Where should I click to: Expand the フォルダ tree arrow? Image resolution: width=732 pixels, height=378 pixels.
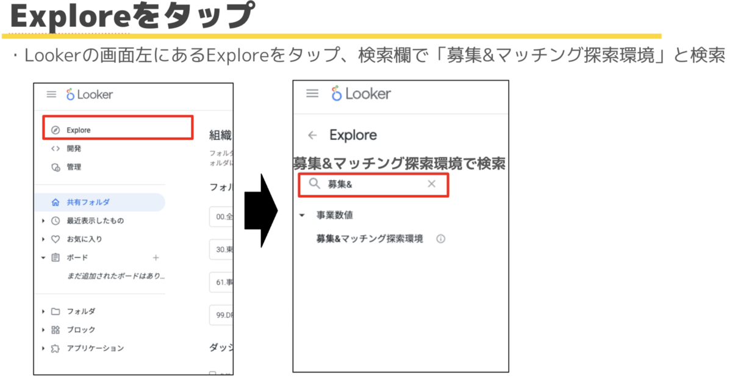(43, 311)
